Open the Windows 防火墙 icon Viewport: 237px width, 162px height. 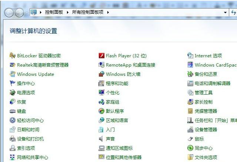pos(101,74)
